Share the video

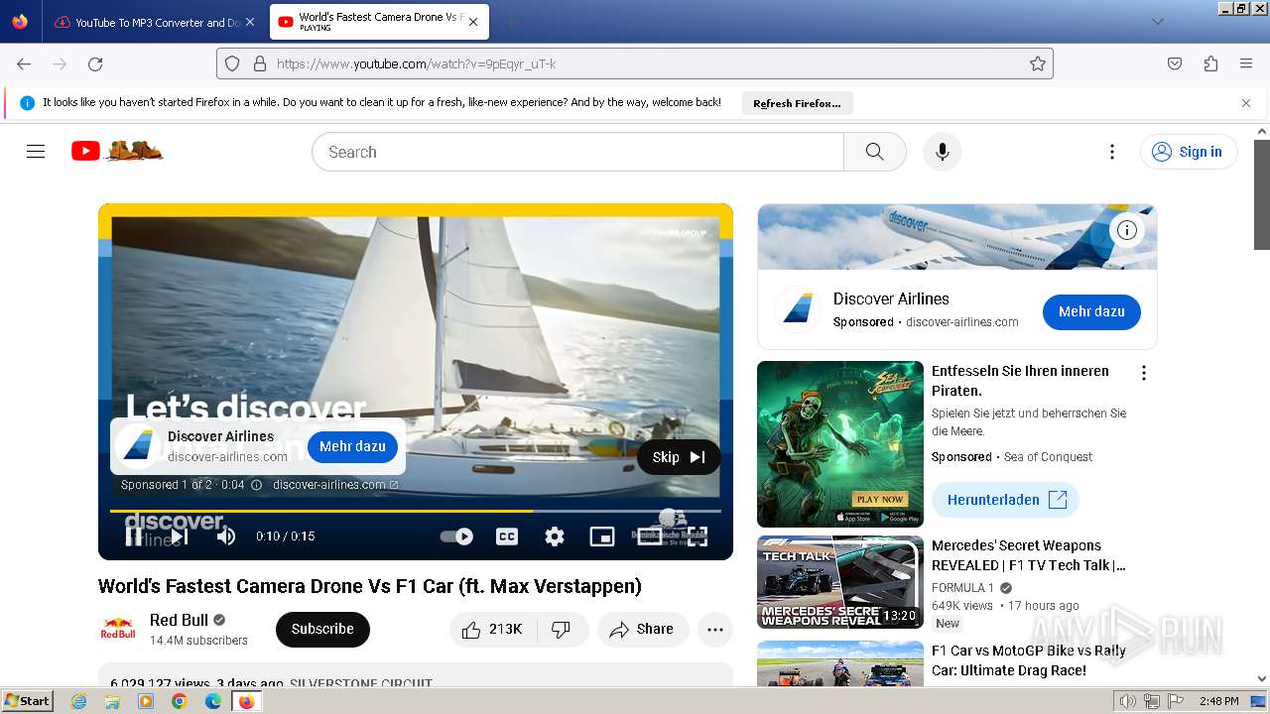point(642,630)
